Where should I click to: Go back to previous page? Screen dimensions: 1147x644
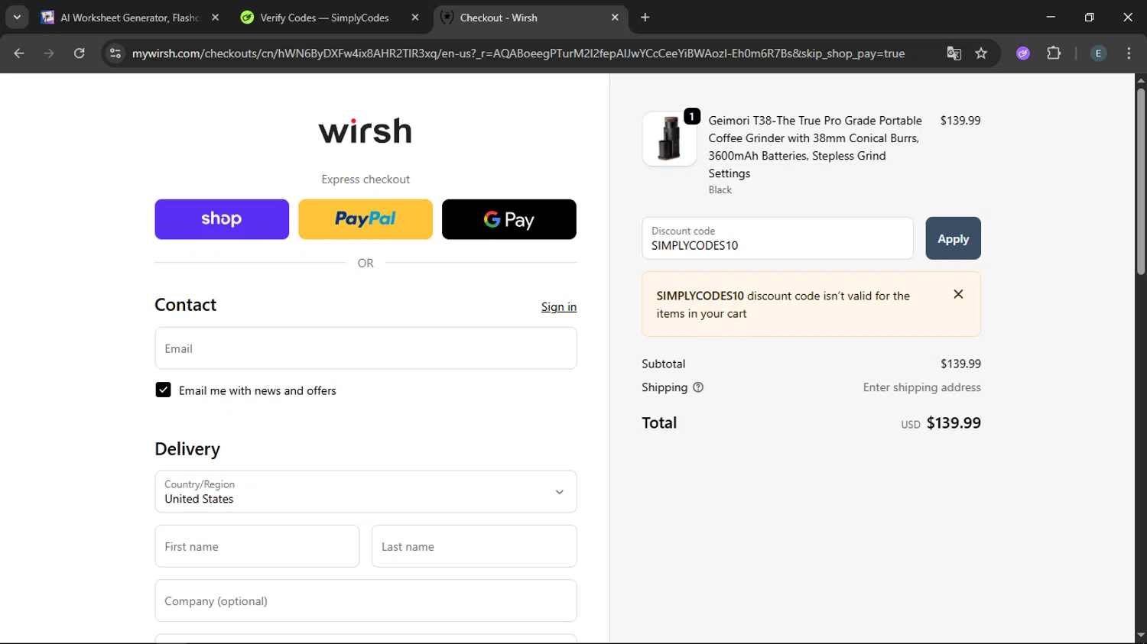coord(19,53)
